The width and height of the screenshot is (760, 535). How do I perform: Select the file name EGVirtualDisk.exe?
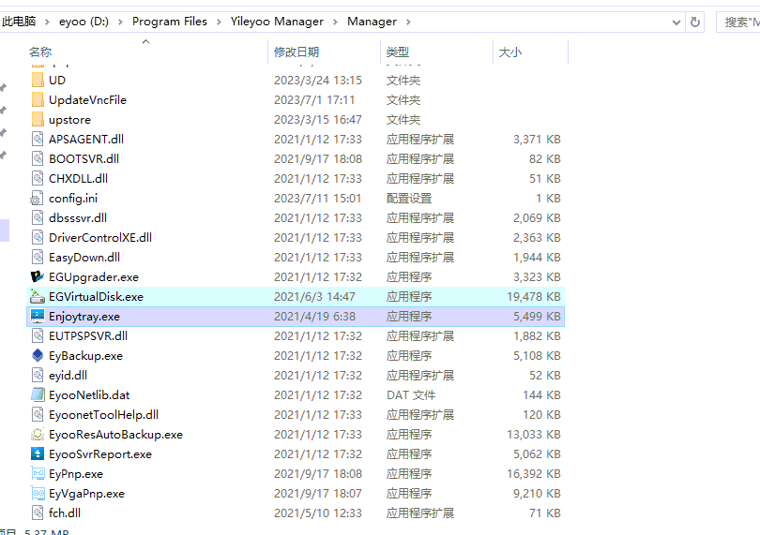point(96,296)
